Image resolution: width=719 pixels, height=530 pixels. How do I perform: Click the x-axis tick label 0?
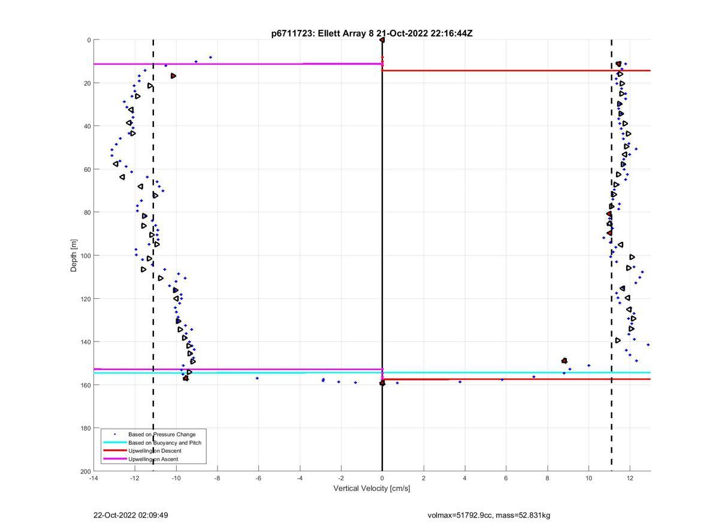[382, 478]
